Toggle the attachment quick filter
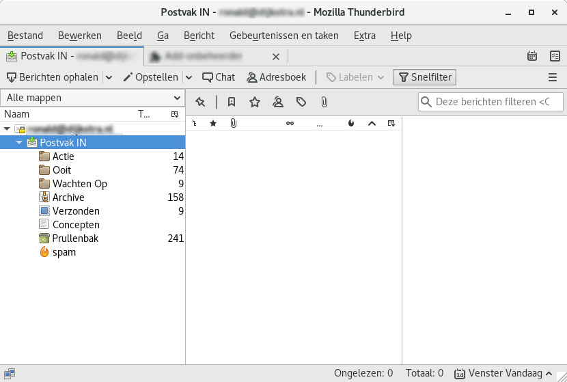 coord(324,102)
